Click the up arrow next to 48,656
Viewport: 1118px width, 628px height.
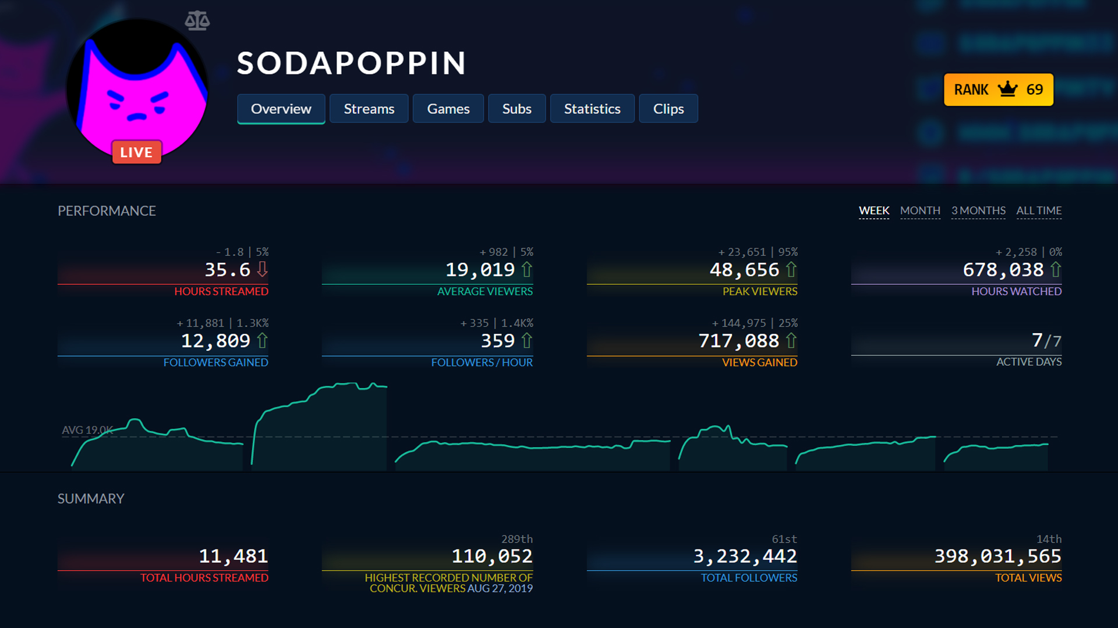pos(791,269)
